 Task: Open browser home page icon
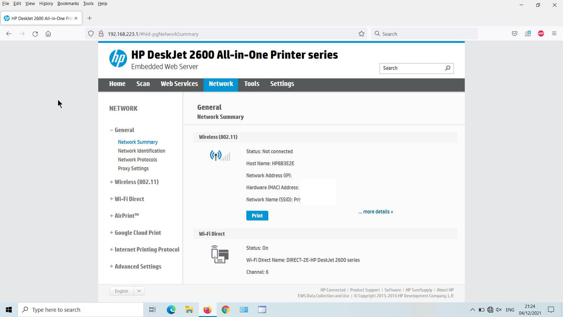click(x=48, y=34)
